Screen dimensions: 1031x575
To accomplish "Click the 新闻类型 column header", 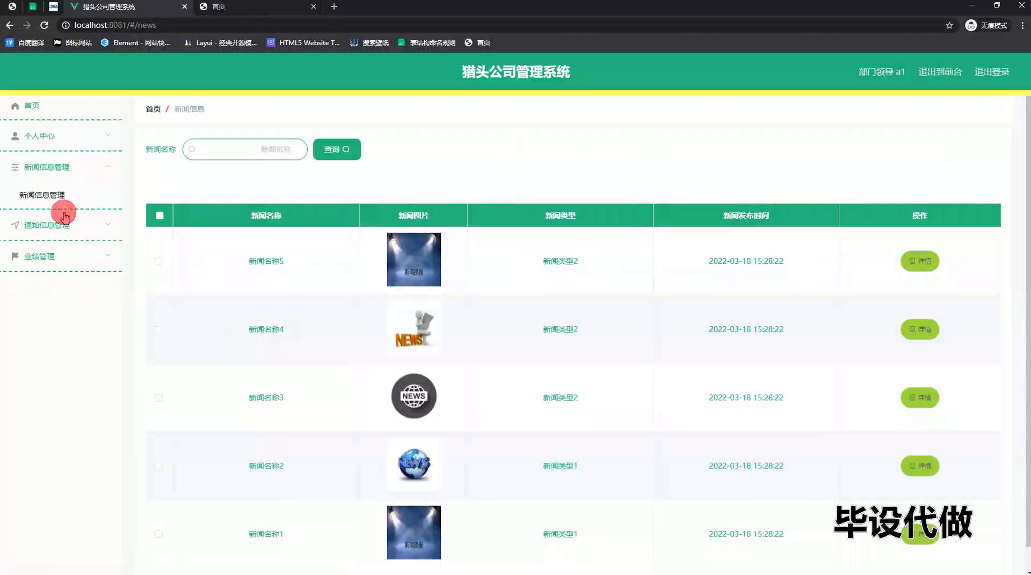I will [x=560, y=216].
